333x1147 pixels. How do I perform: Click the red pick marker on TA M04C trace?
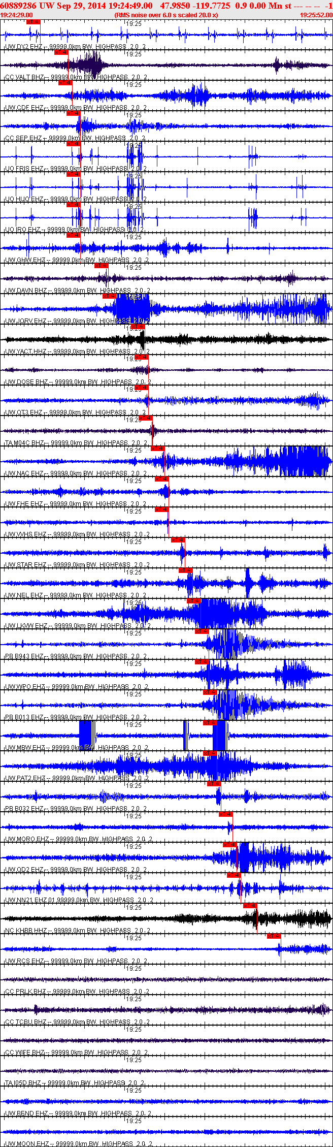coord(146,418)
